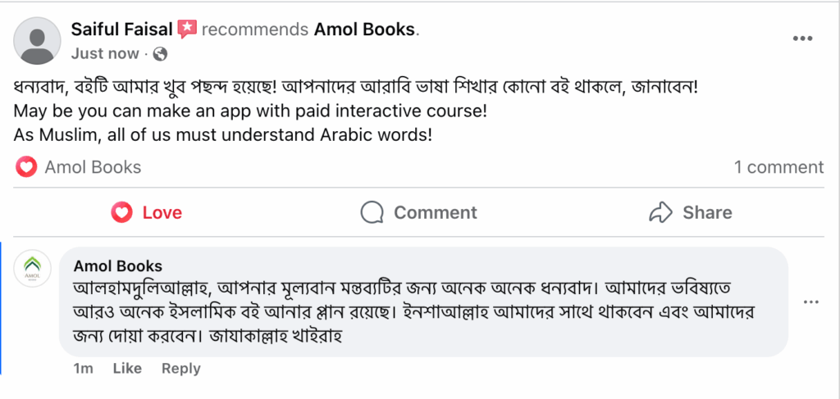The width and height of the screenshot is (840, 399).
Task: Click the Share arrow icon
Action: point(660,212)
